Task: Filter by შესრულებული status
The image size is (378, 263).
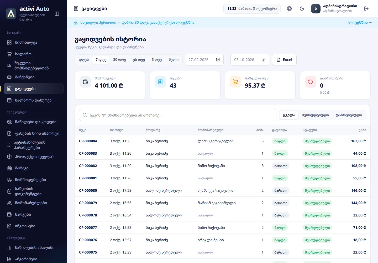Action: (315, 115)
